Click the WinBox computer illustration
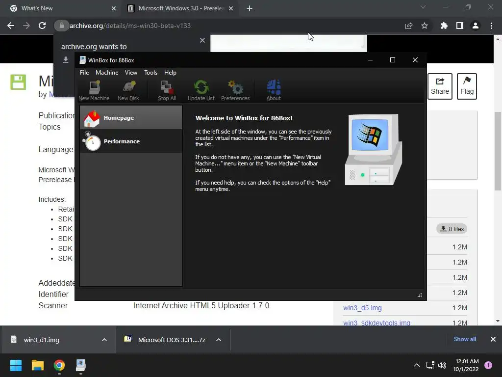Screen dimensions: 502x377 (x=373, y=149)
